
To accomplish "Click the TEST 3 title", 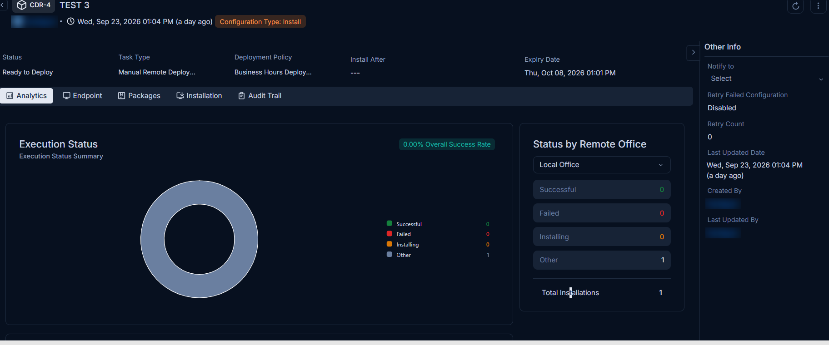I will click(x=75, y=5).
